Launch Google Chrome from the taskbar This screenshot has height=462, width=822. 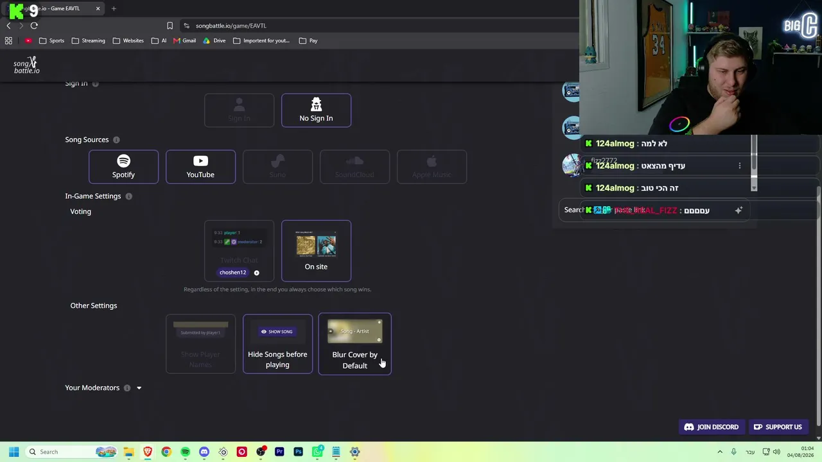[x=166, y=452]
